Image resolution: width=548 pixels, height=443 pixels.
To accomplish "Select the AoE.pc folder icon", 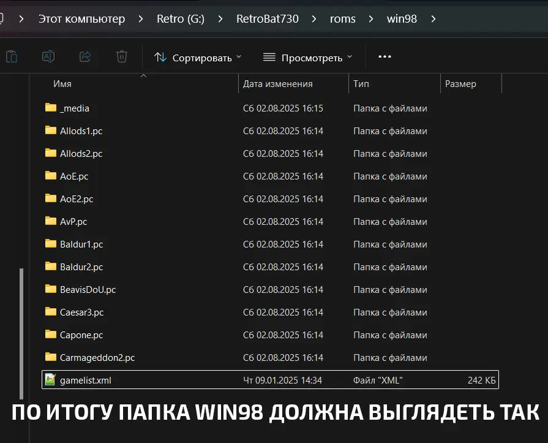I will 51,175.
